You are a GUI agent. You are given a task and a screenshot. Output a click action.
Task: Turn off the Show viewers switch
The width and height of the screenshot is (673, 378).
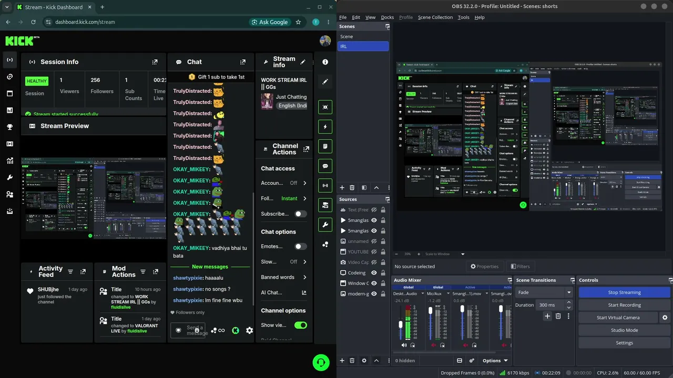click(x=301, y=325)
